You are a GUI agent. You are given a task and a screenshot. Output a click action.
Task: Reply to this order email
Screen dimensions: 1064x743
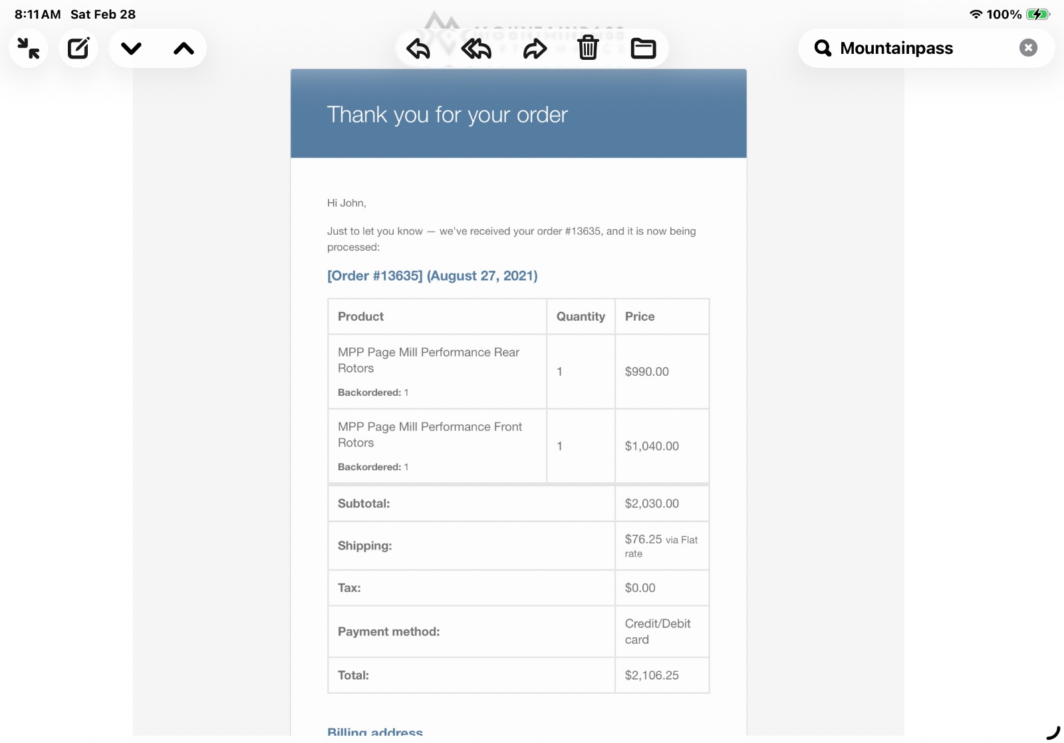418,49
